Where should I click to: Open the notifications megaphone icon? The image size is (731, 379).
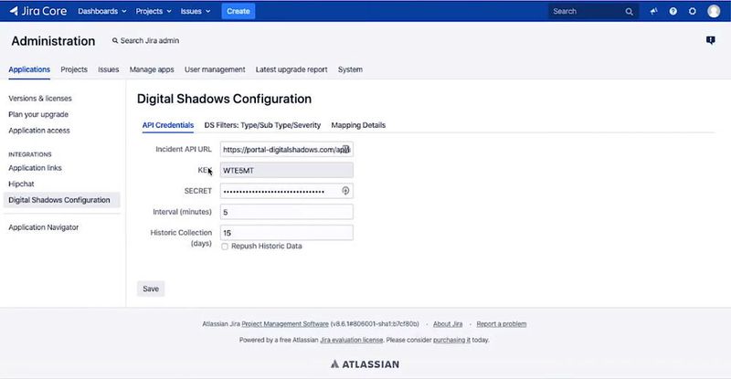653,11
